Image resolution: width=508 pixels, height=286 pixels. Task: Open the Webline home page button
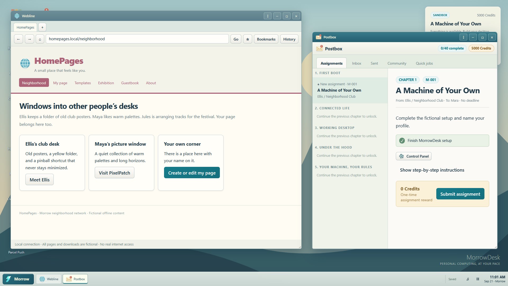40,39
